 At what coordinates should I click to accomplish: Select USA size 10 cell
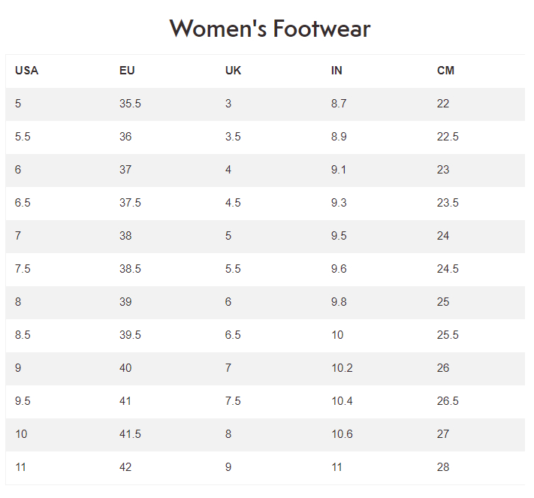21,434
